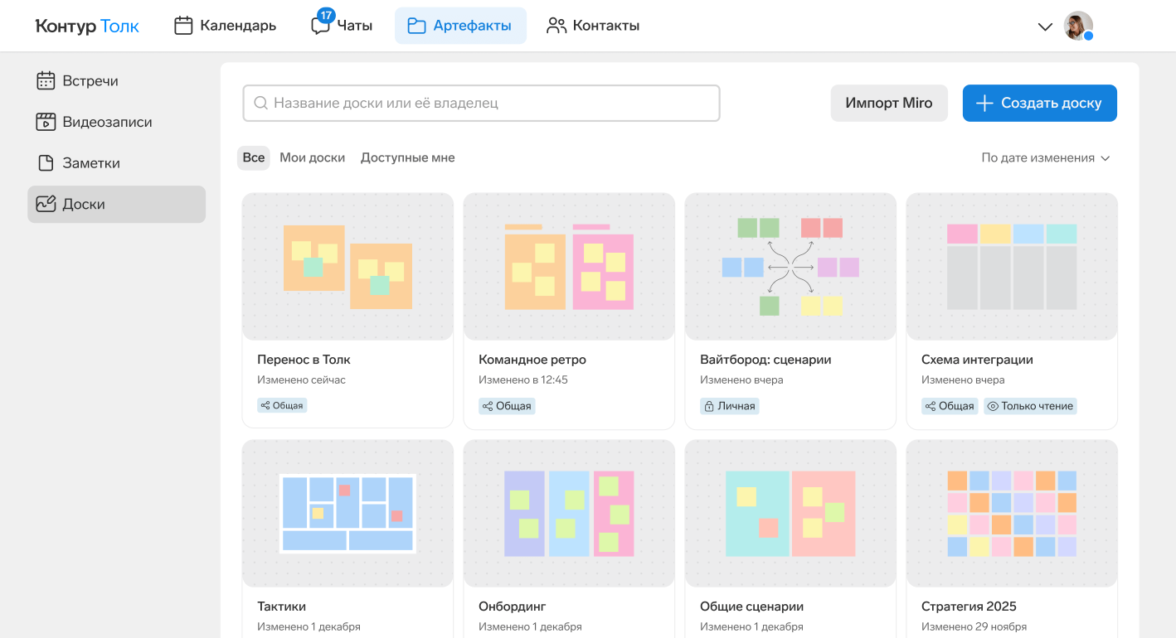
Task: Click the magnifier icon in search box
Action: click(260, 104)
